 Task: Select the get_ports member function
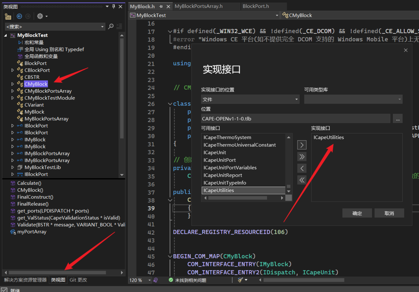[53, 211]
